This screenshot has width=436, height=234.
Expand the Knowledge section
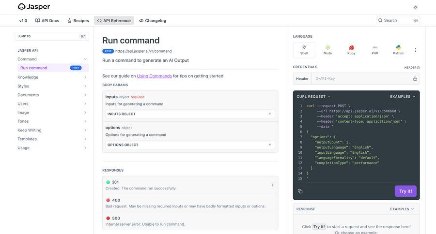(x=85, y=77)
